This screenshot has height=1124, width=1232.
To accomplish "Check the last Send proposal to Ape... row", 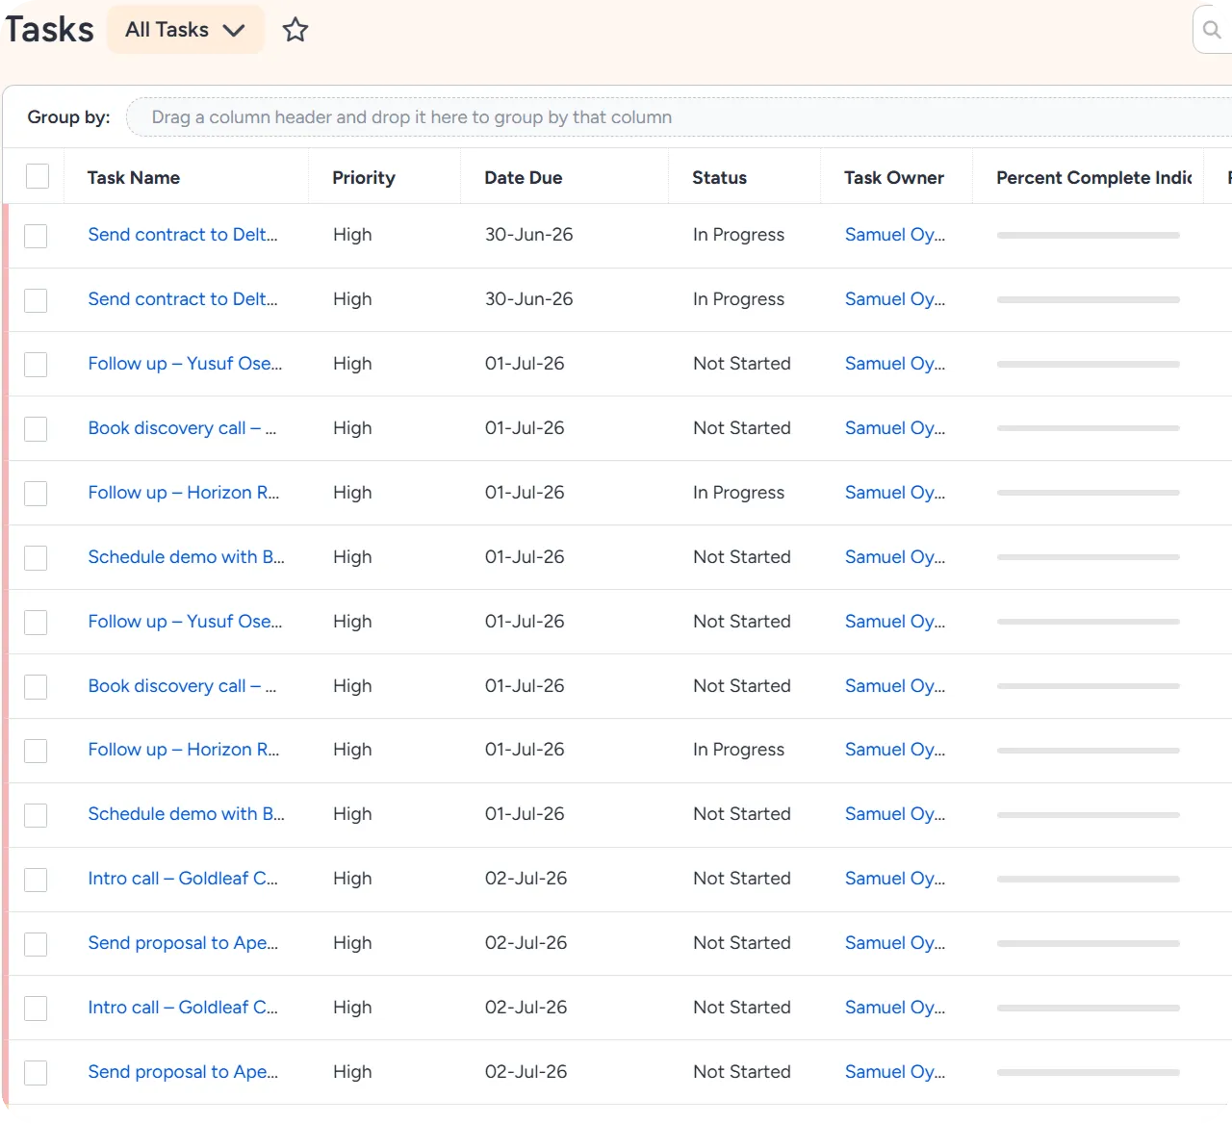I will [x=36, y=1073].
